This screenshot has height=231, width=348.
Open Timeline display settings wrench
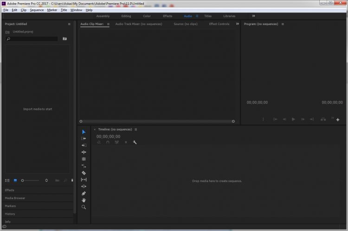pyautogui.click(x=135, y=142)
